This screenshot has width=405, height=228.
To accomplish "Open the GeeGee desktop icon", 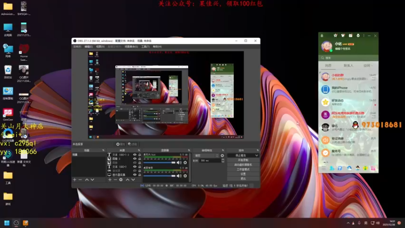I will pyautogui.click(x=8, y=115).
